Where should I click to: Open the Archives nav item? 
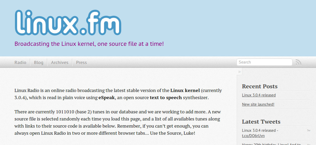60,62
